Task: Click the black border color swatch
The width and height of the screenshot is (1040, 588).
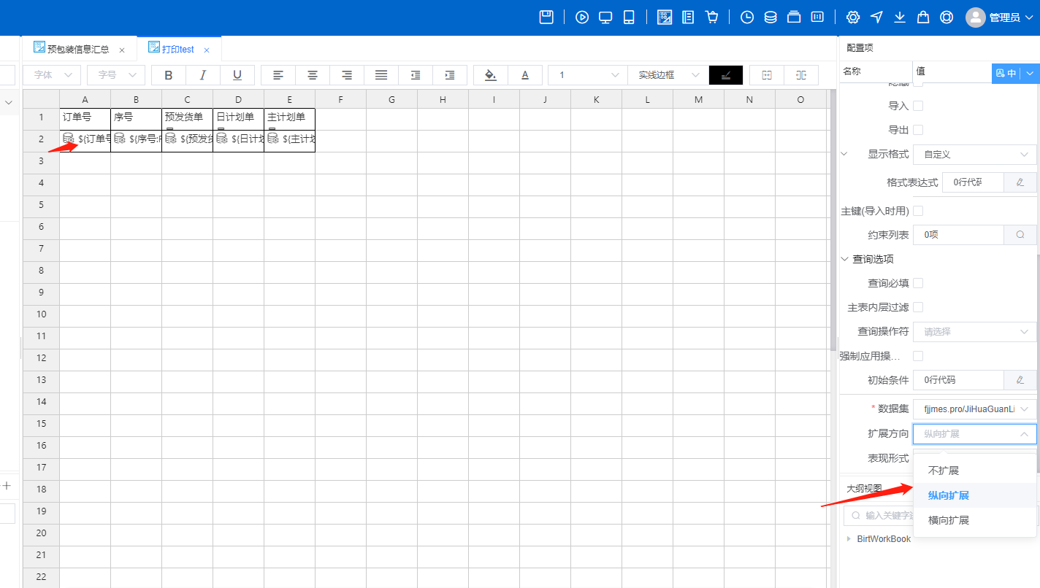Action: coord(725,75)
